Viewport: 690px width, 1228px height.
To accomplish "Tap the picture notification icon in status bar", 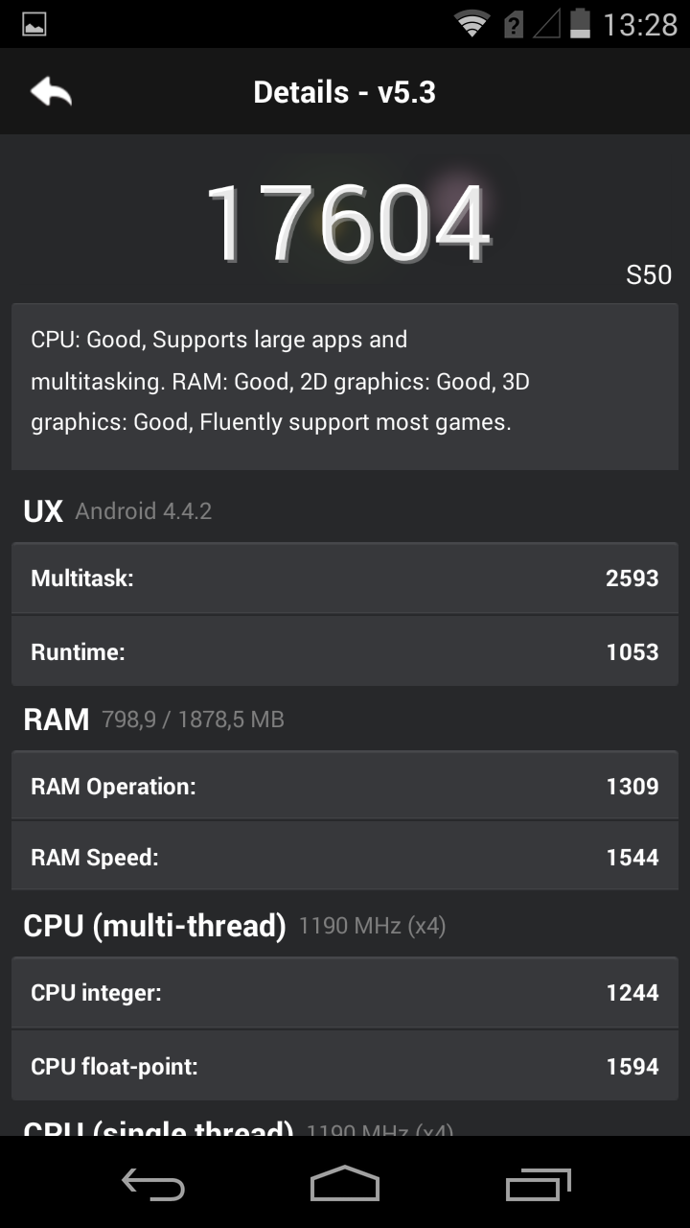I will (34, 24).
